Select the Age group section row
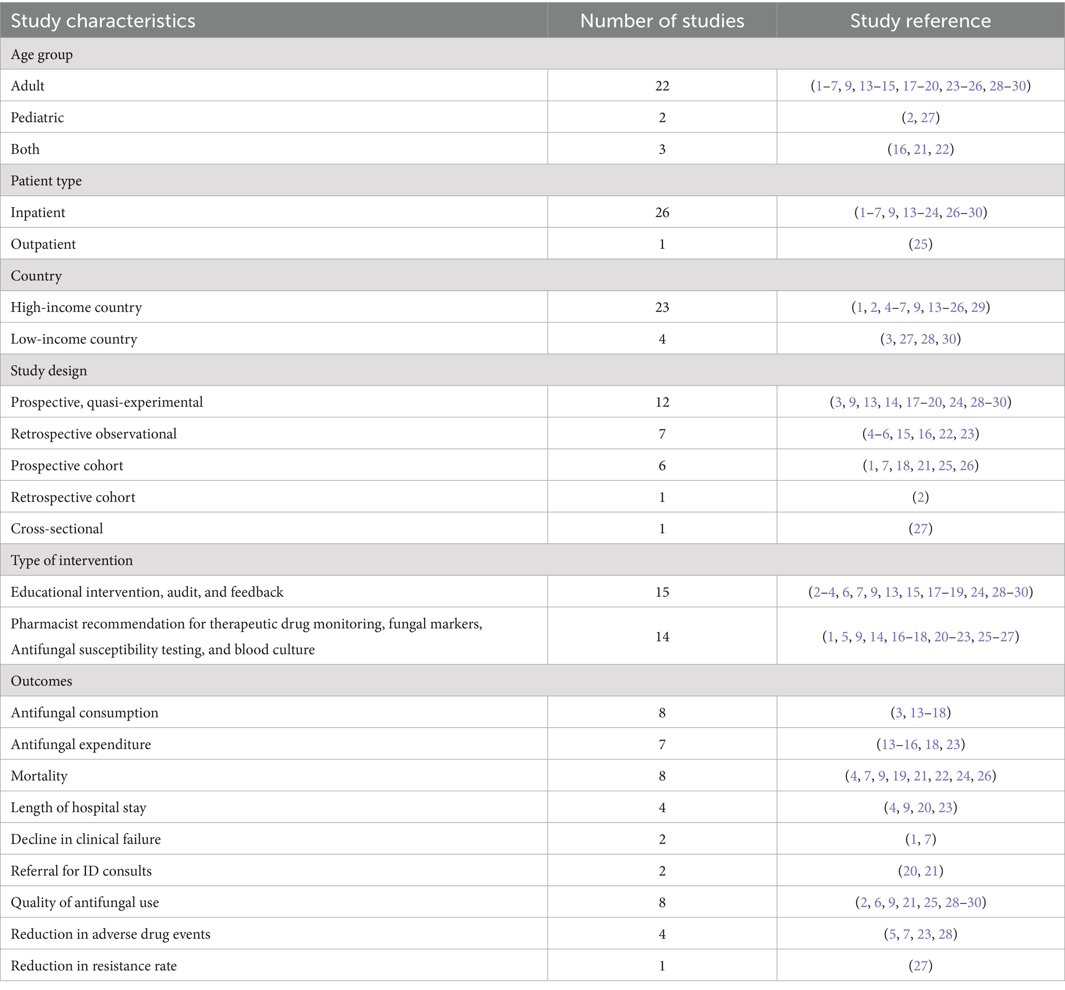This screenshot has width=1065, height=990. tap(533, 54)
